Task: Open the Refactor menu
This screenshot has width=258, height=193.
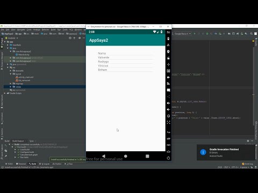Action: (x=45, y=29)
